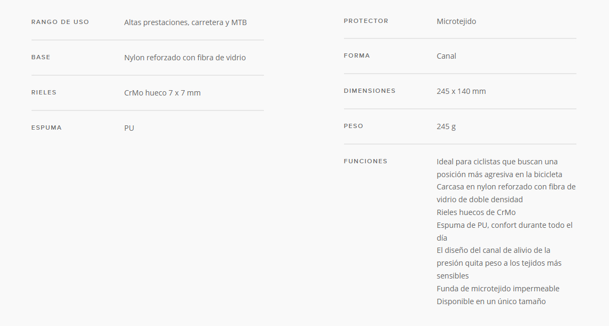609x326 pixels.
Task: Click Nylon reforzado con fibra de vidrio
Action: click(x=185, y=58)
